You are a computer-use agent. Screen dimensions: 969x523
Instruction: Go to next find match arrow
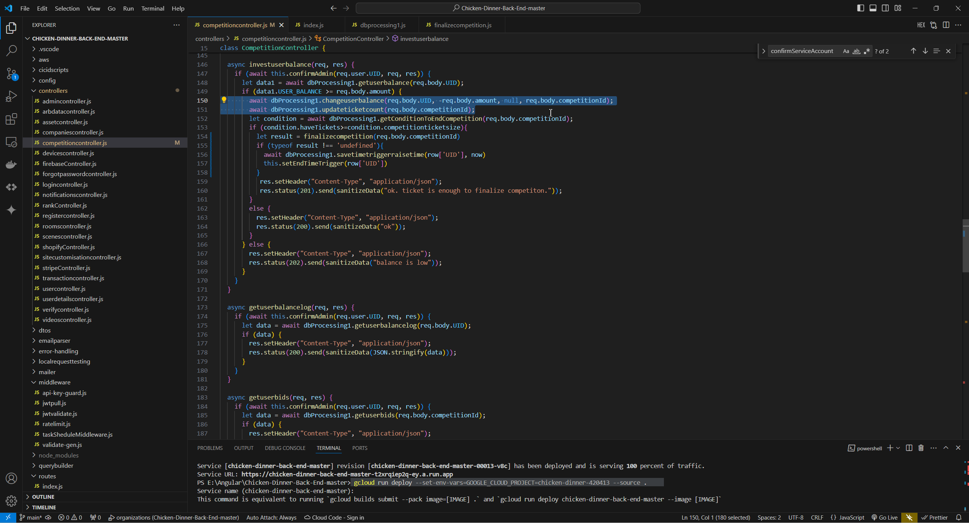(925, 51)
